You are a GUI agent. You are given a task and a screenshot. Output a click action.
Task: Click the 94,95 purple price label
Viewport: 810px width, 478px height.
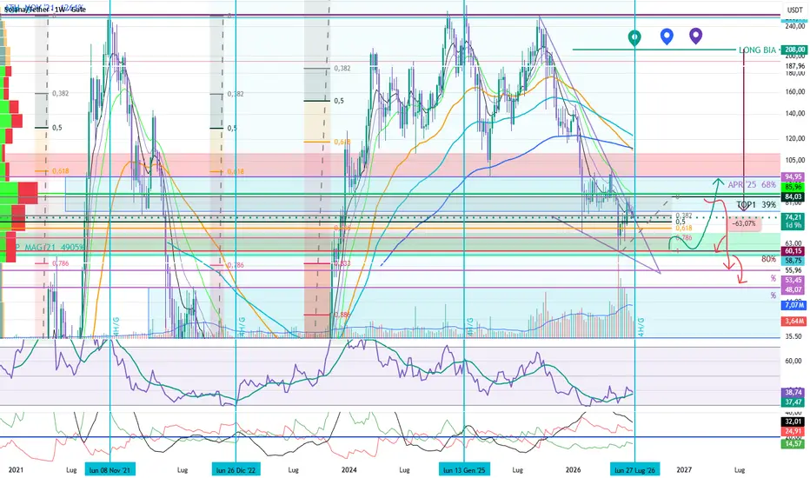point(794,176)
